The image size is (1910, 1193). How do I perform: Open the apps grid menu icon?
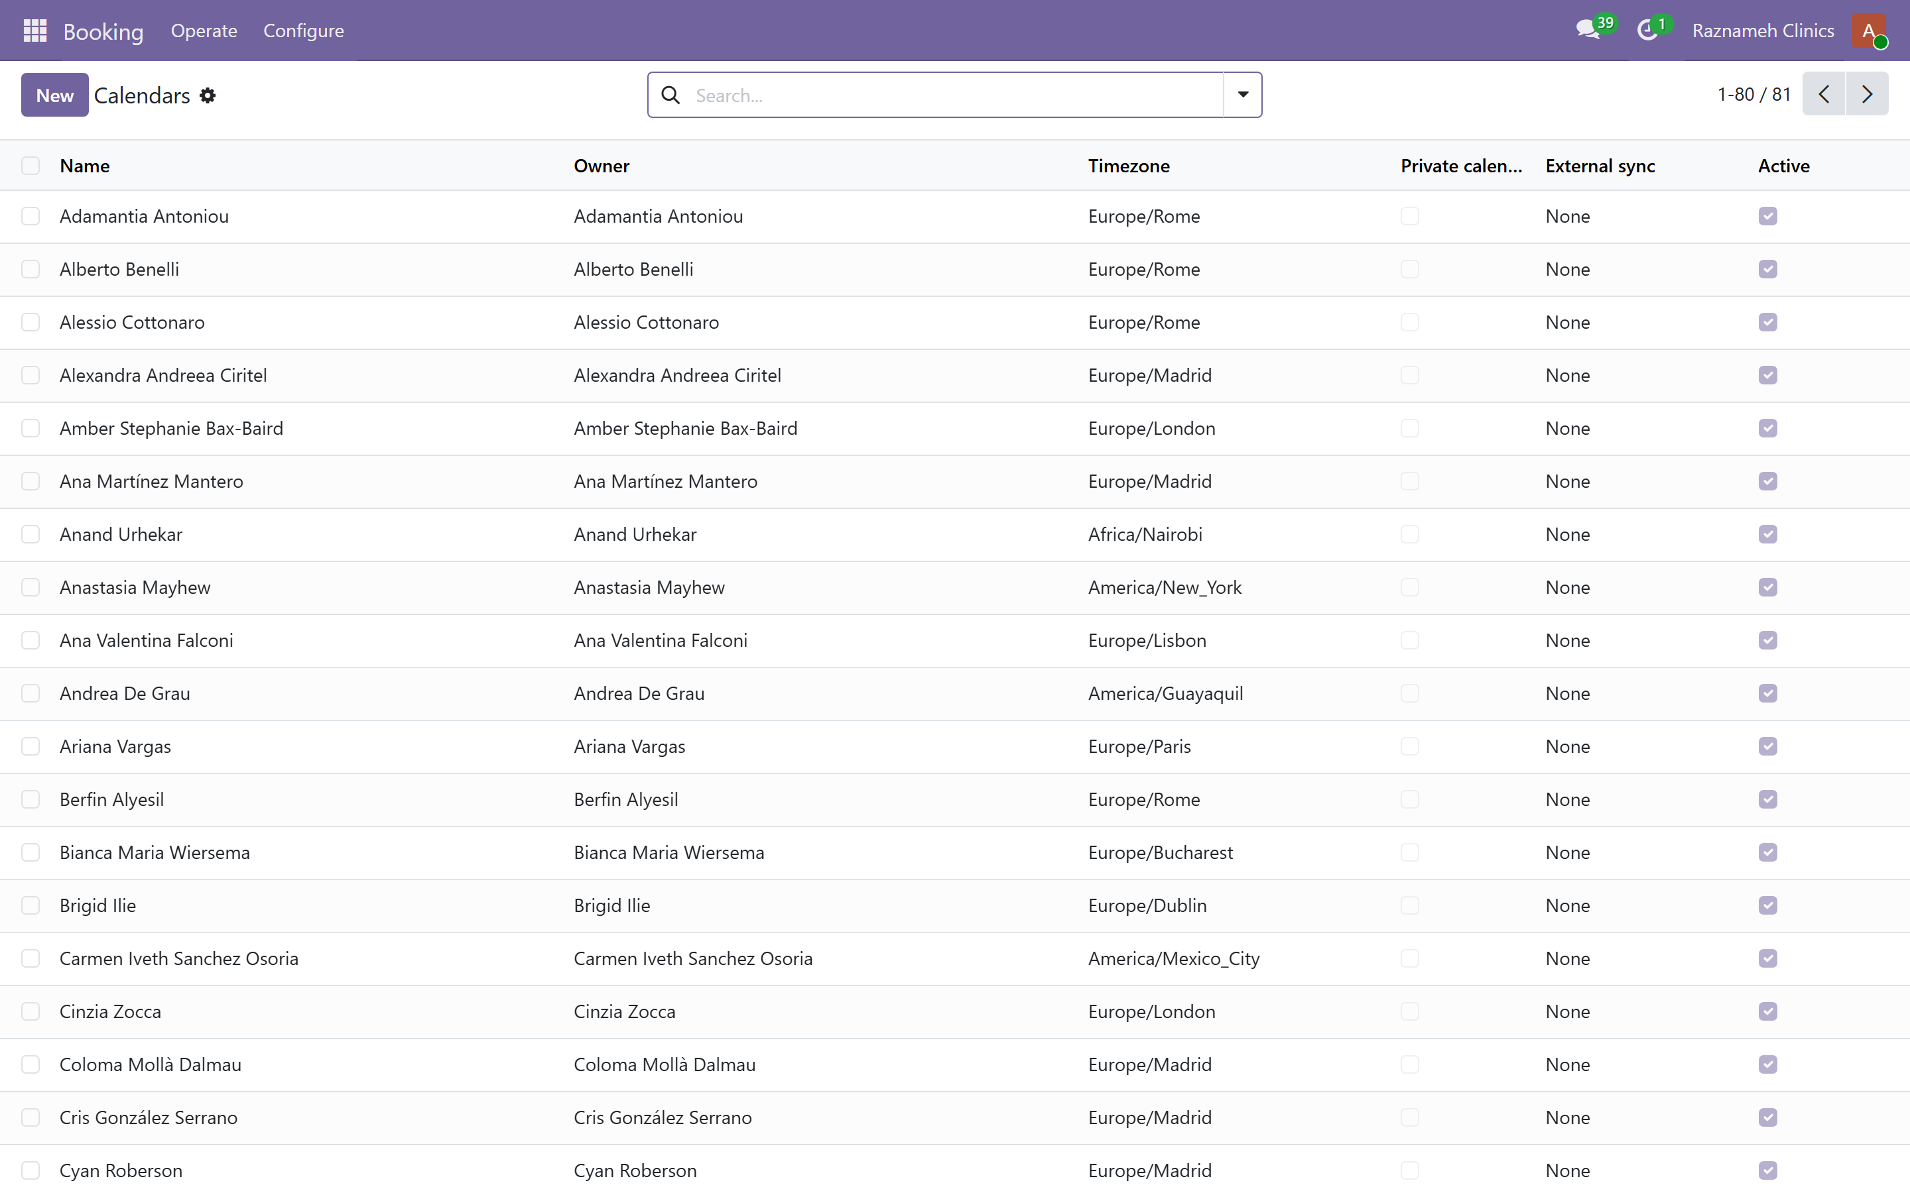(x=34, y=30)
